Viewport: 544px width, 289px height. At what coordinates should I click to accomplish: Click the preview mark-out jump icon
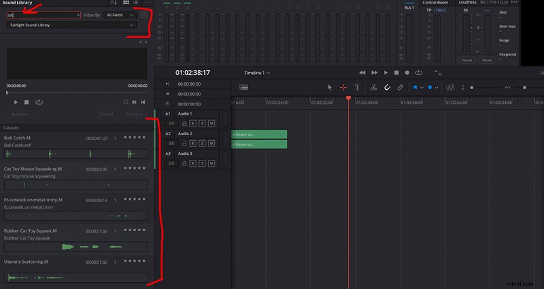[x=143, y=103]
